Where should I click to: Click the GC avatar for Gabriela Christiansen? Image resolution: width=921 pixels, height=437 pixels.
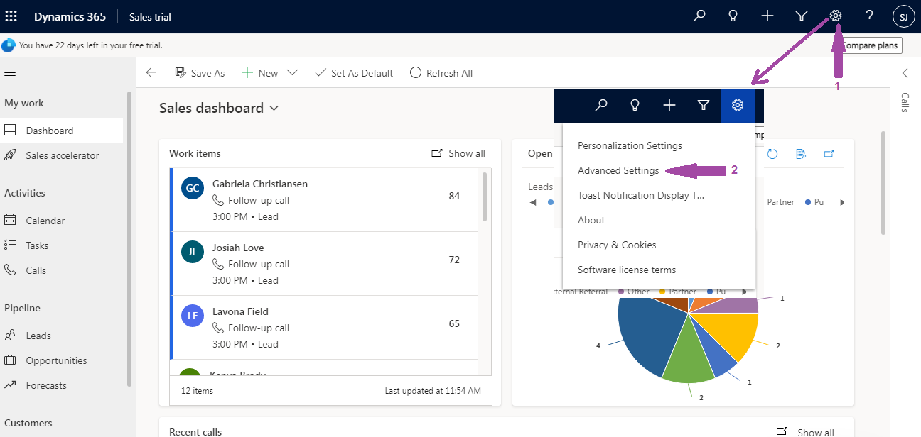[x=193, y=188]
